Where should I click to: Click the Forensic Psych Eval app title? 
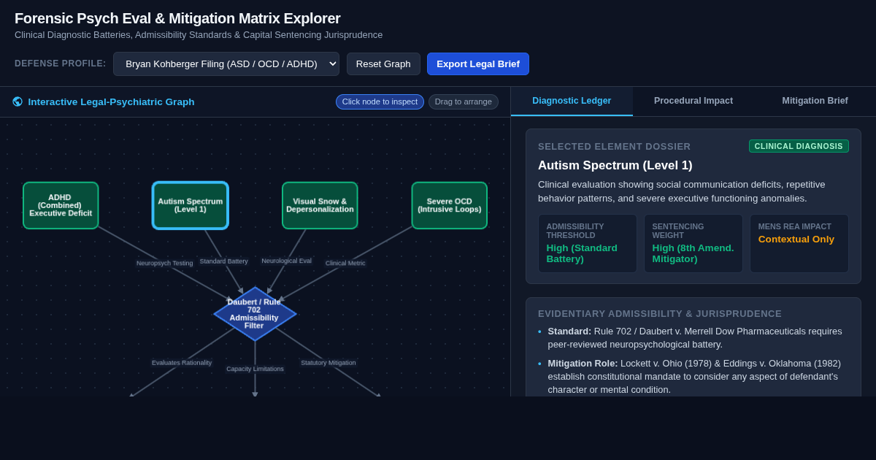pyautogui.click(x=177, y=18)
